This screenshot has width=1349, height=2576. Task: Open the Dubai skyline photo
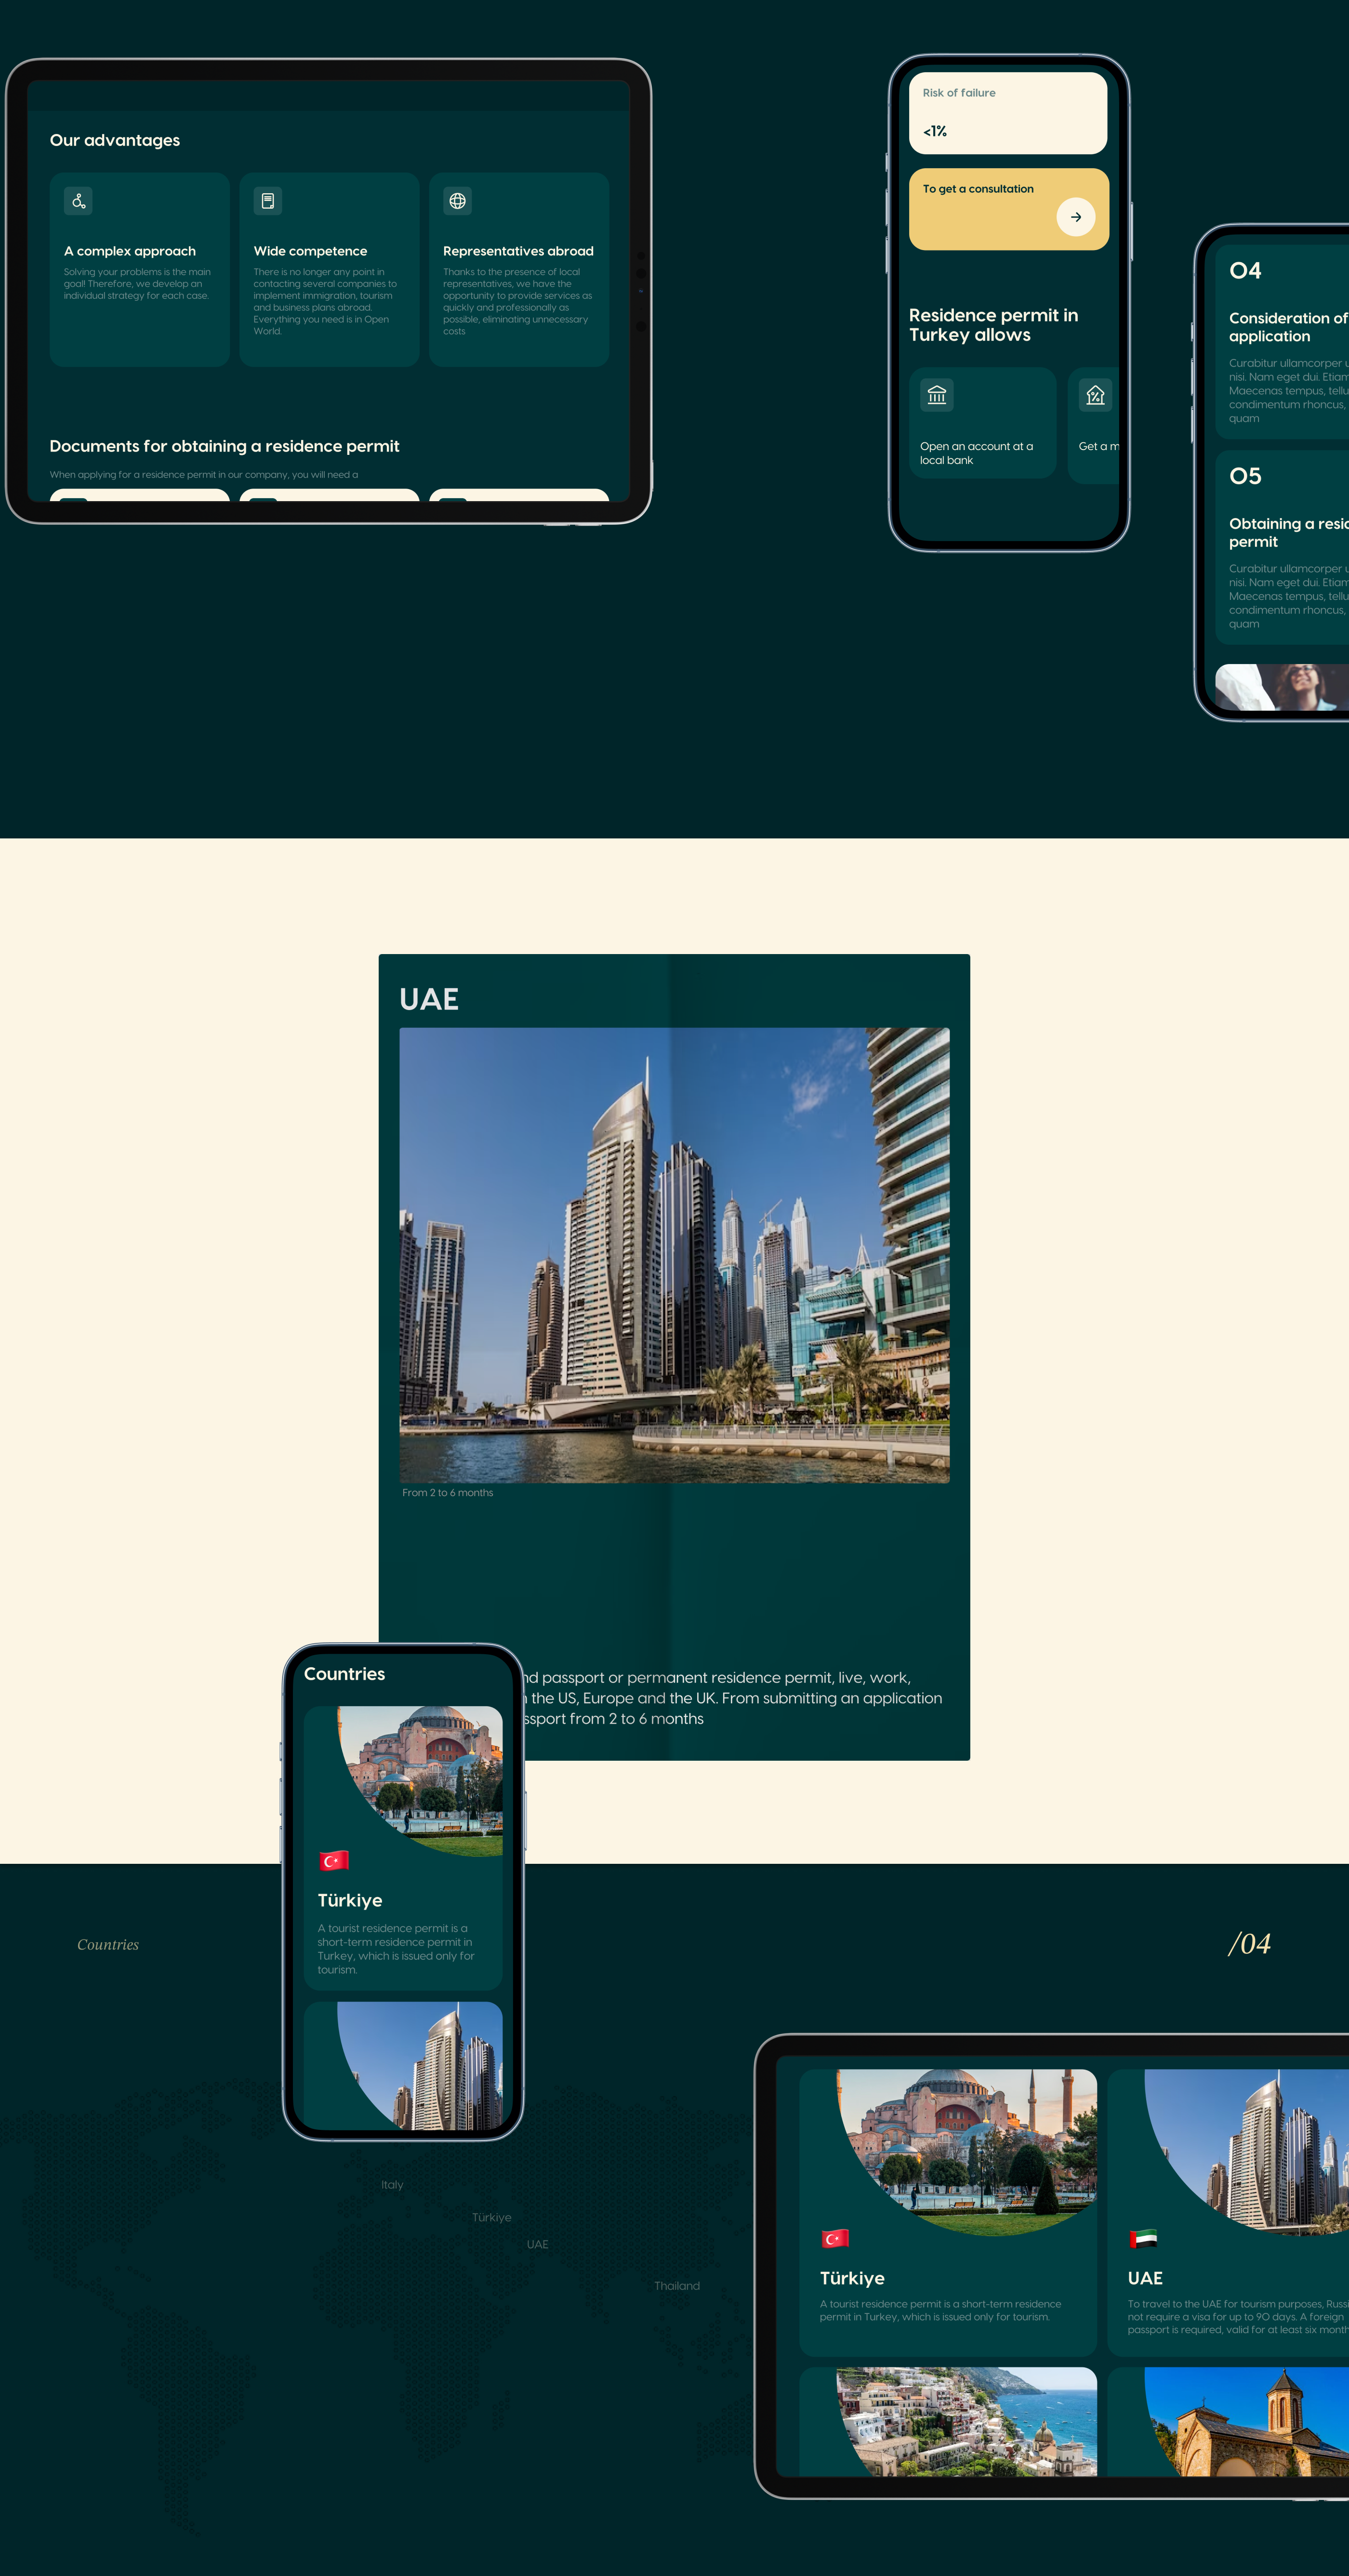tap(674, 1255)
